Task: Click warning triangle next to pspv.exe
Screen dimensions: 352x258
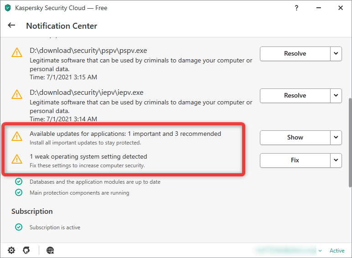Action: point(17,52)
